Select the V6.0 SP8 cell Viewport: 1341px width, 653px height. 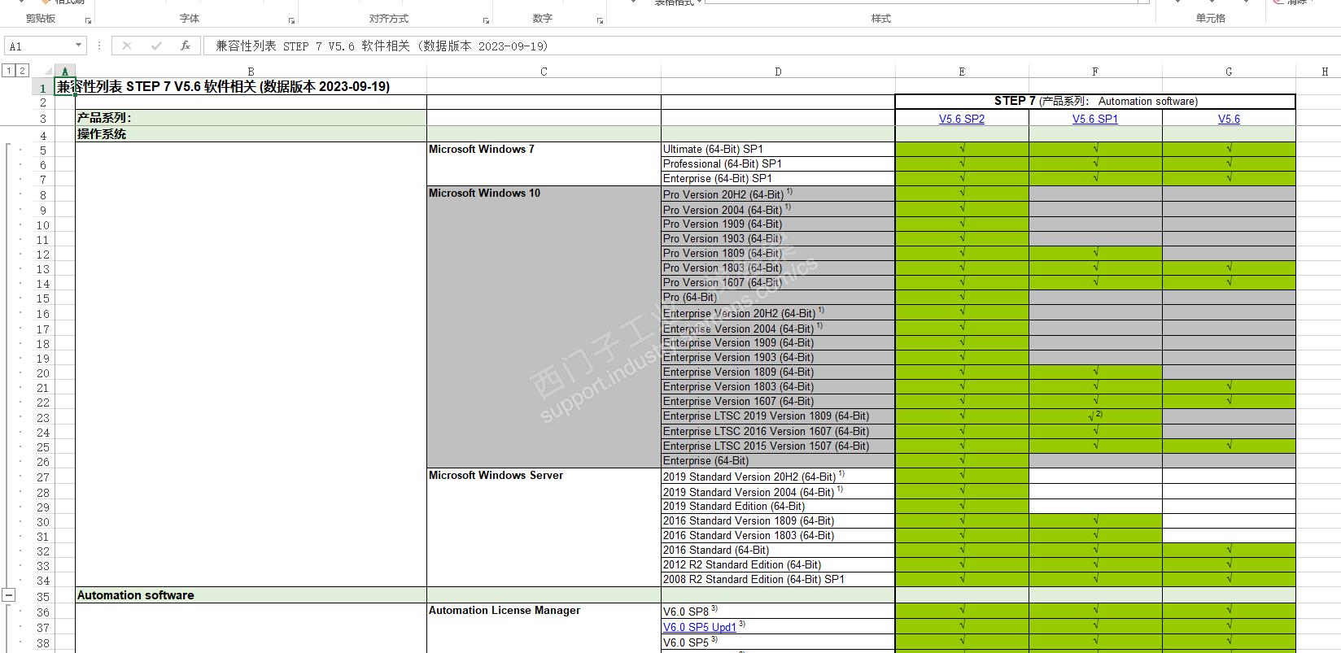778,611
